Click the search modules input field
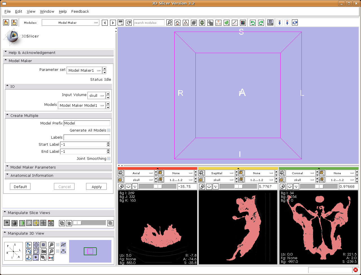361x275 pixels. point(149,23)
